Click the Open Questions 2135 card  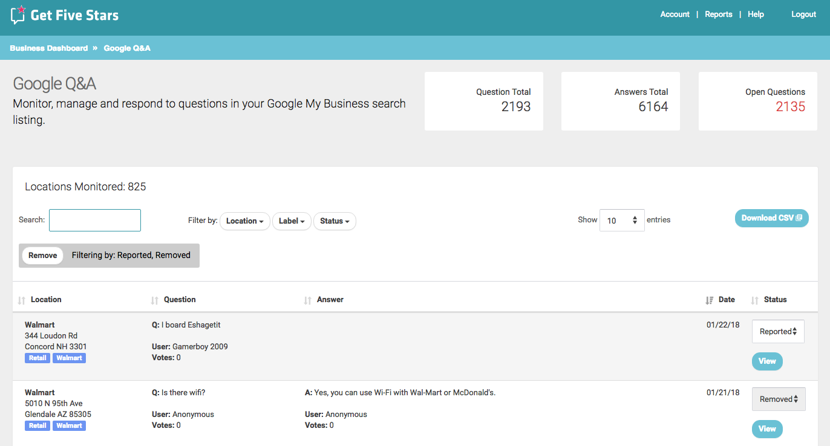[x=758, y=102]
